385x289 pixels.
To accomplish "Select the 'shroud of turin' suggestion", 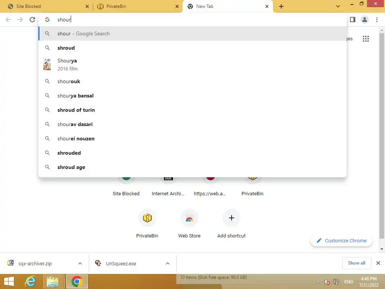I will pos(192,110).
